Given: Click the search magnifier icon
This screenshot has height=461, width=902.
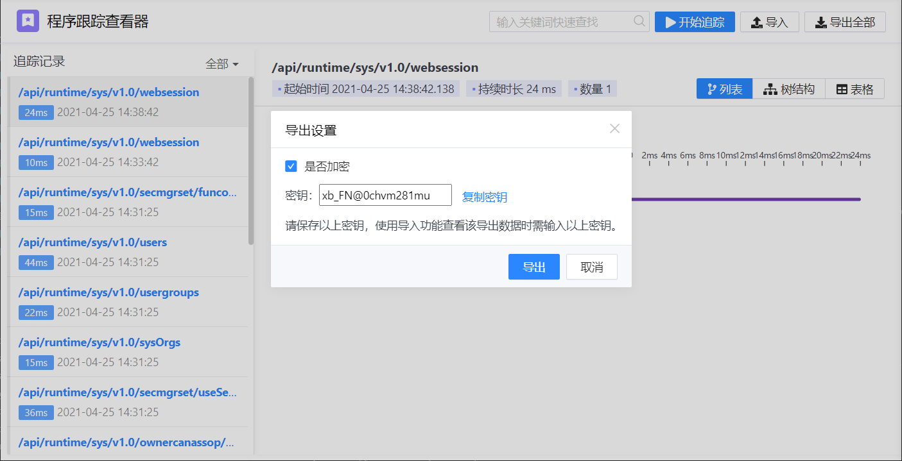Looking at the screenshot, I should click(639, 21).
